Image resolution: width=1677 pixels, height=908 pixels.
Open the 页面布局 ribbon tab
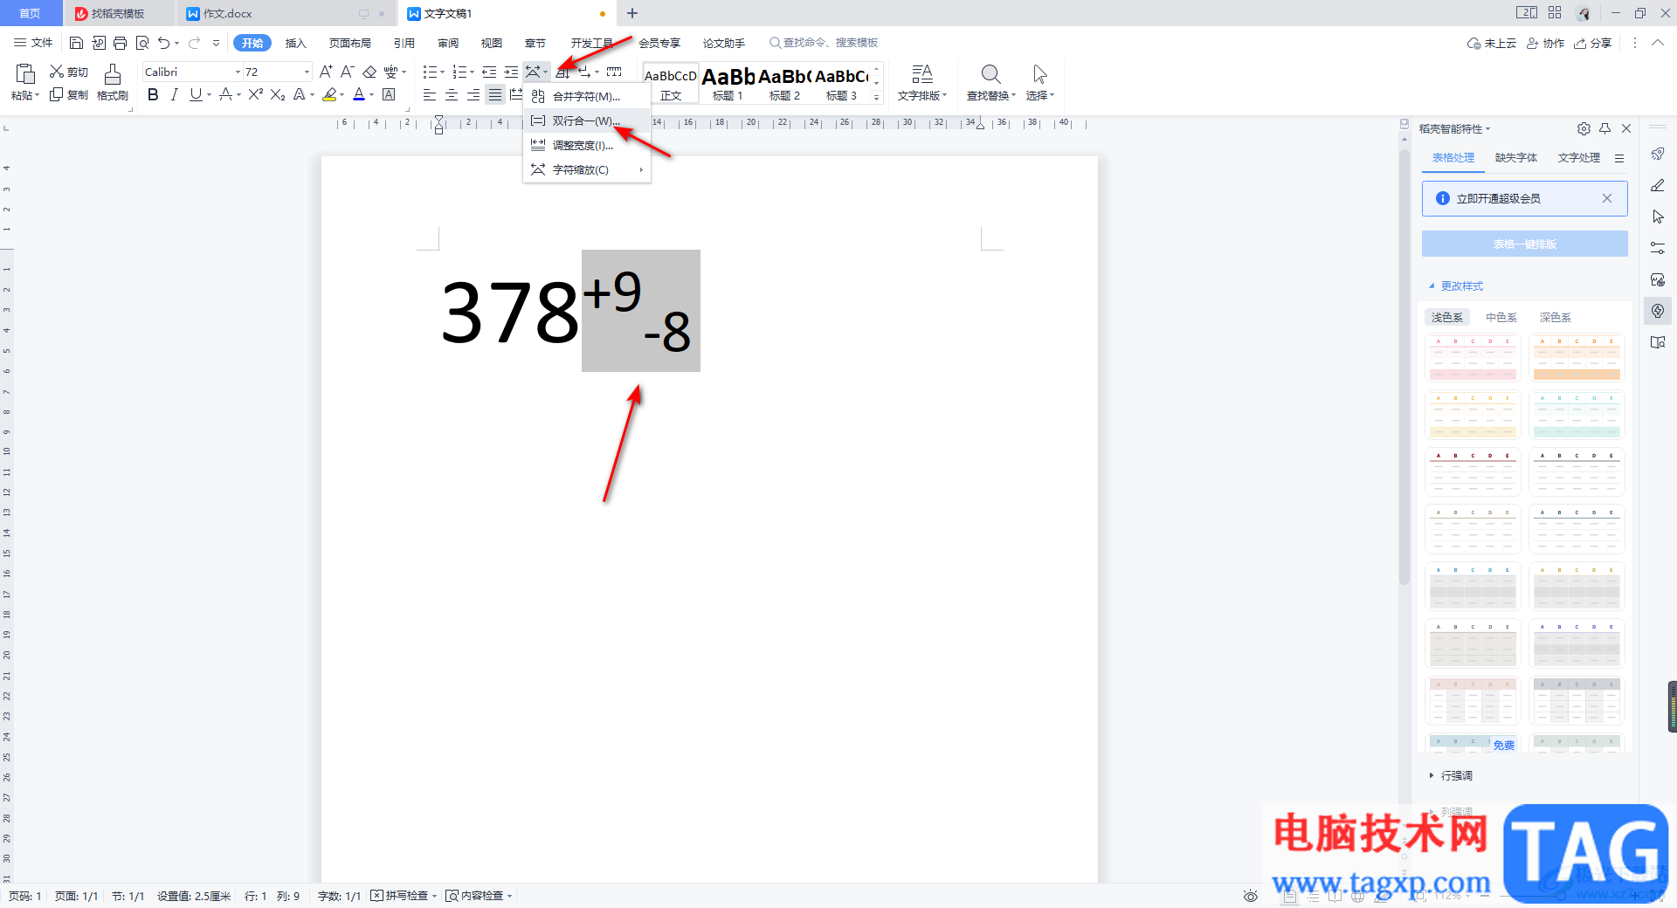click(x=349, y=43)
